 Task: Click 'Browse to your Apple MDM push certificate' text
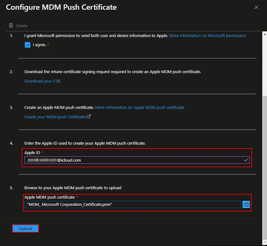[73, 188]
